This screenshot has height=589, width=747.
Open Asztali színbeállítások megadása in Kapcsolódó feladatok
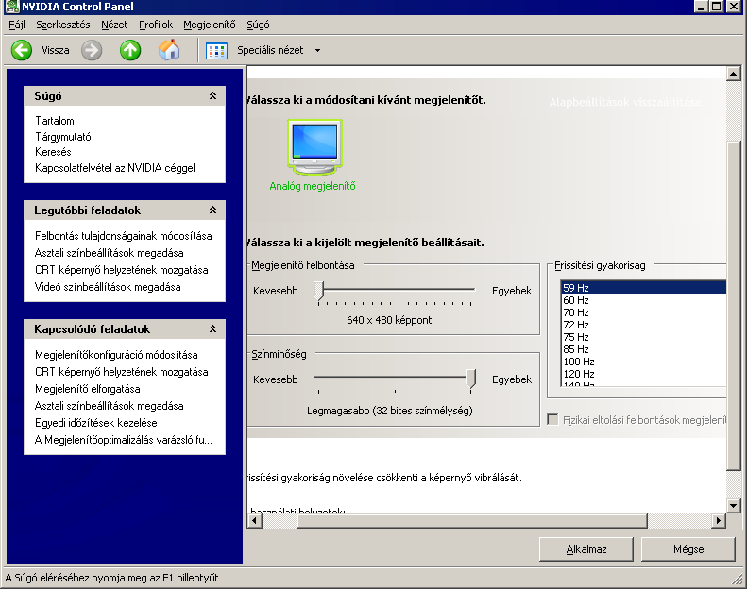pyautogui.click(x=110, y=406)
